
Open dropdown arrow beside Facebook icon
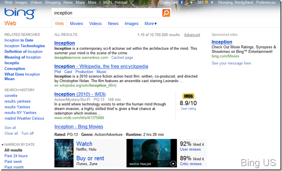(191, 2)
